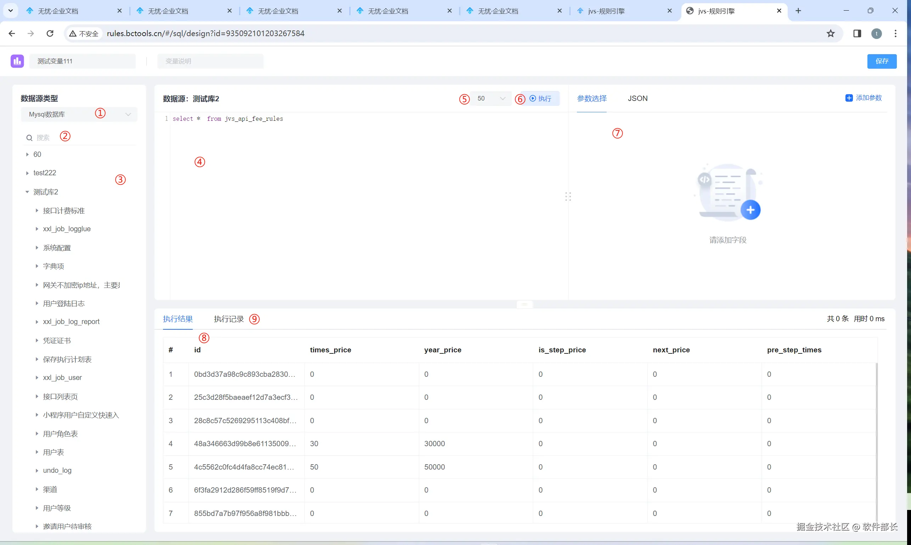Image resolution: width=911 pixels, height=545 pixels.
Task: Switch to the JSON tab
Action: [637, 98]
